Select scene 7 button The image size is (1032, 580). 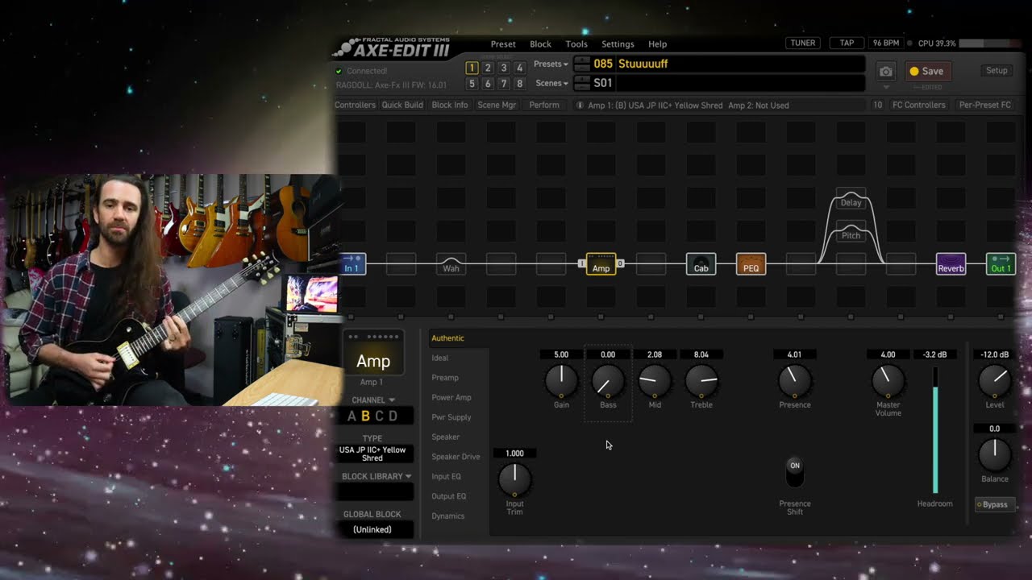(x=504, y=84)
